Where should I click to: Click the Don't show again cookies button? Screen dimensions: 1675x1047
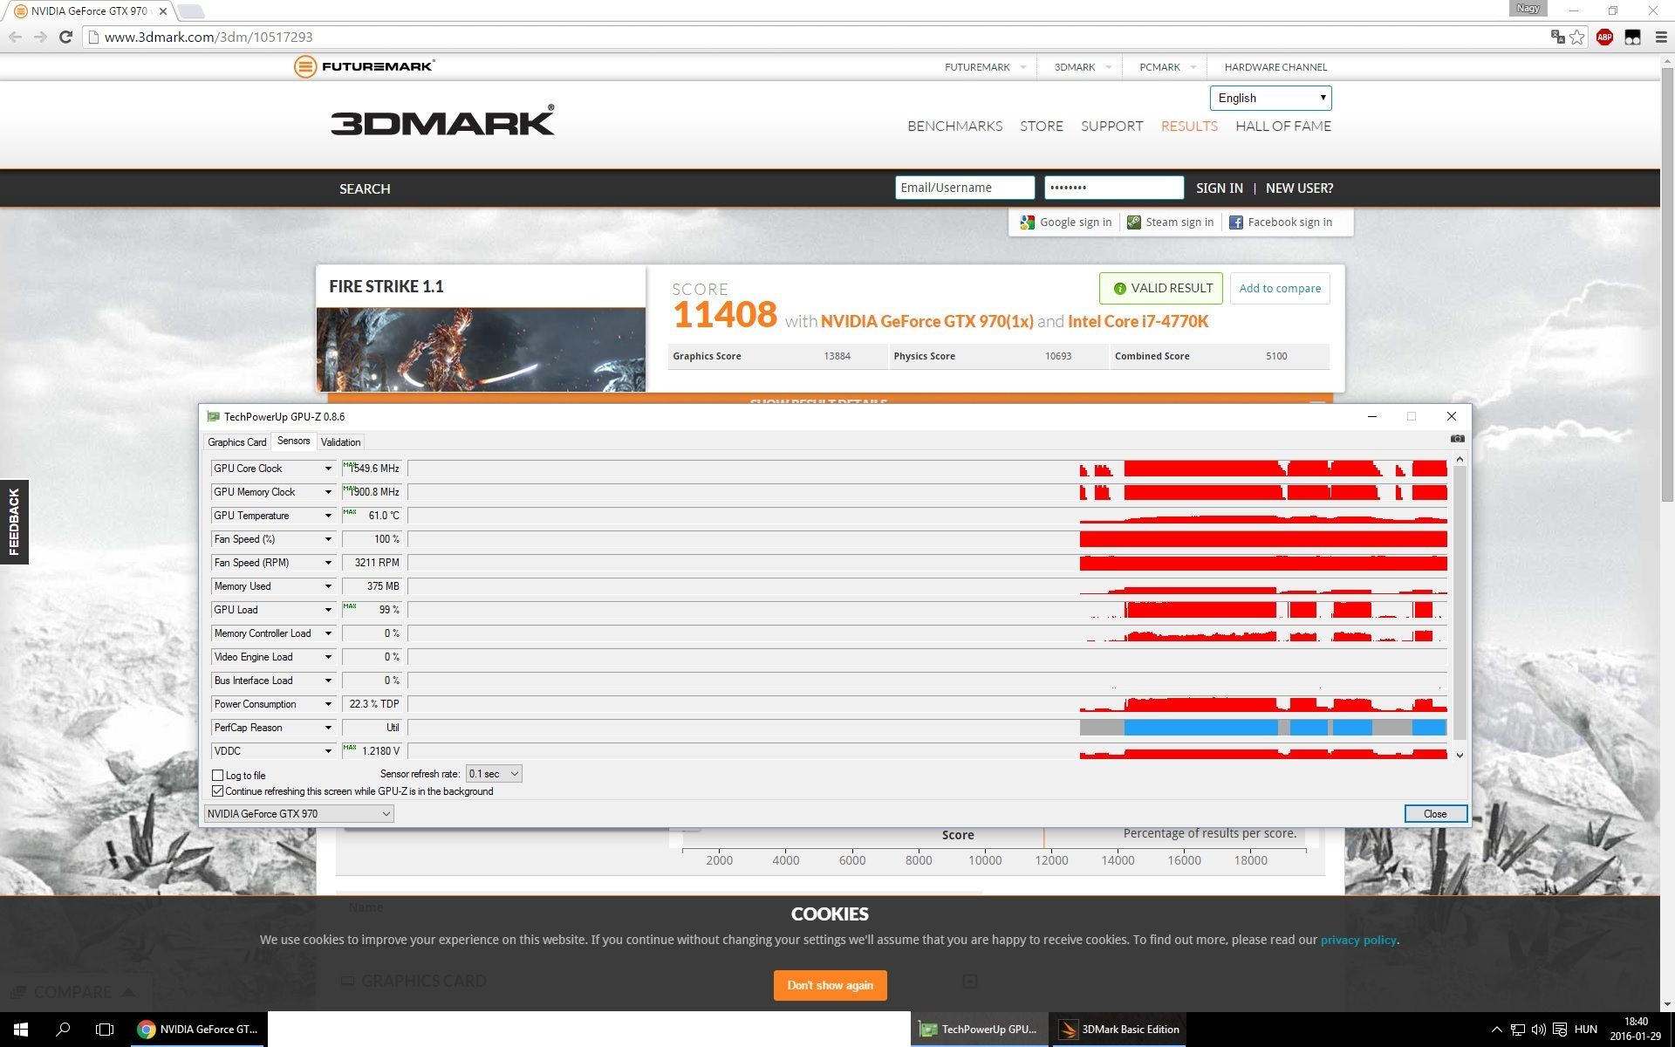(x=830, y=986)
